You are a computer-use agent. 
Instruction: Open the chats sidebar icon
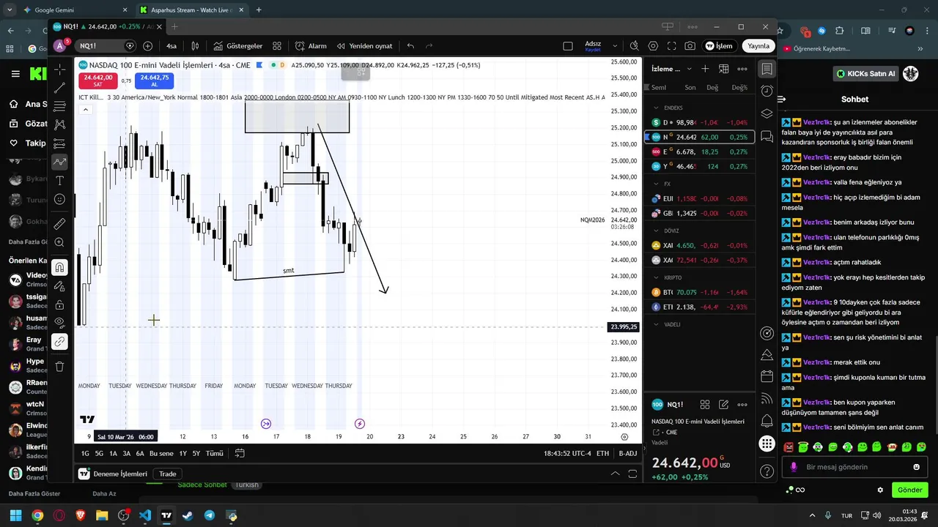click(x=767, y=136)
